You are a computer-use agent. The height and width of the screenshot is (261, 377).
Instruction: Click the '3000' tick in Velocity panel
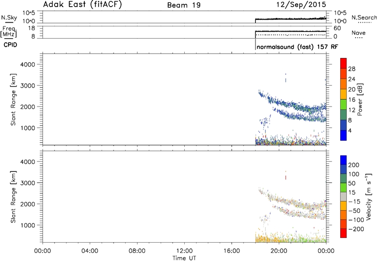click(x=27, y=183)
